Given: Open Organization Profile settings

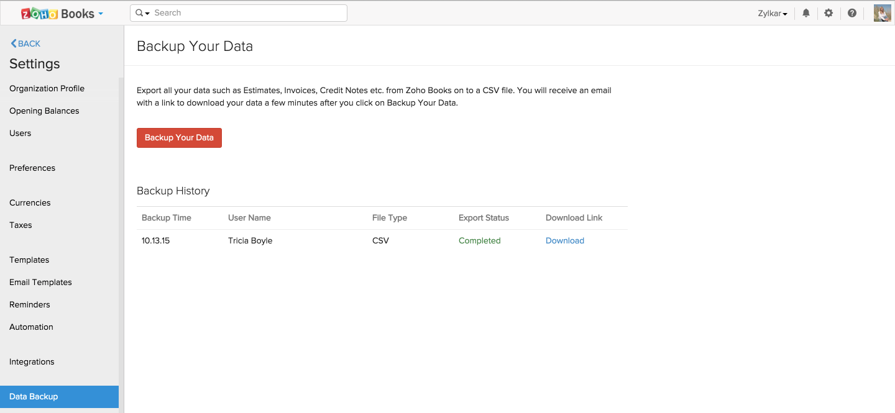Looking at the screenshot, I should pyautogui.click(x=47, y=89).
